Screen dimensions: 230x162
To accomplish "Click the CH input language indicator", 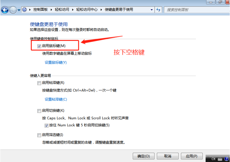I will (213, 159).
